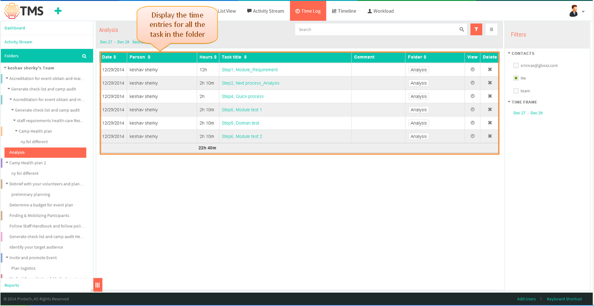Open the Step5, Doiman test task link
Screen dimensions: 594x306
[240, 123]
